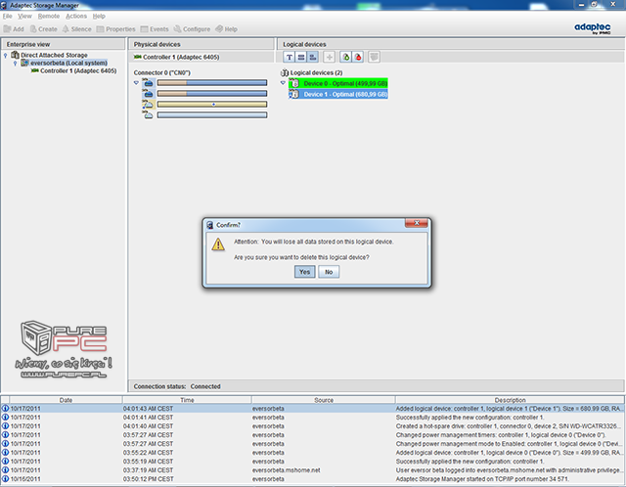Image resolution: width=626 pixels, height=487 pixels.
Task: Click the fourth drive's empty capacity bar
Action: click(212, 115)
